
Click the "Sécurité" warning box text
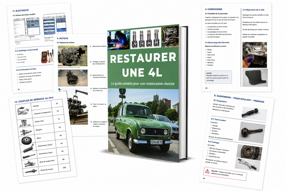(x=226, y=173)
